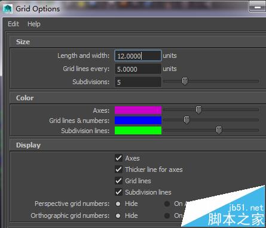Select On option for Perspective grid numbers

[x=167, y=204]
